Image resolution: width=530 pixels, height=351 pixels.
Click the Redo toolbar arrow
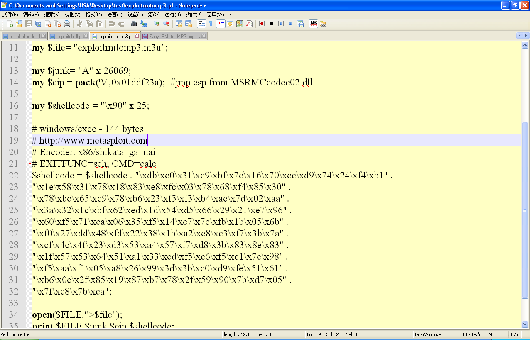pos(121,24)
